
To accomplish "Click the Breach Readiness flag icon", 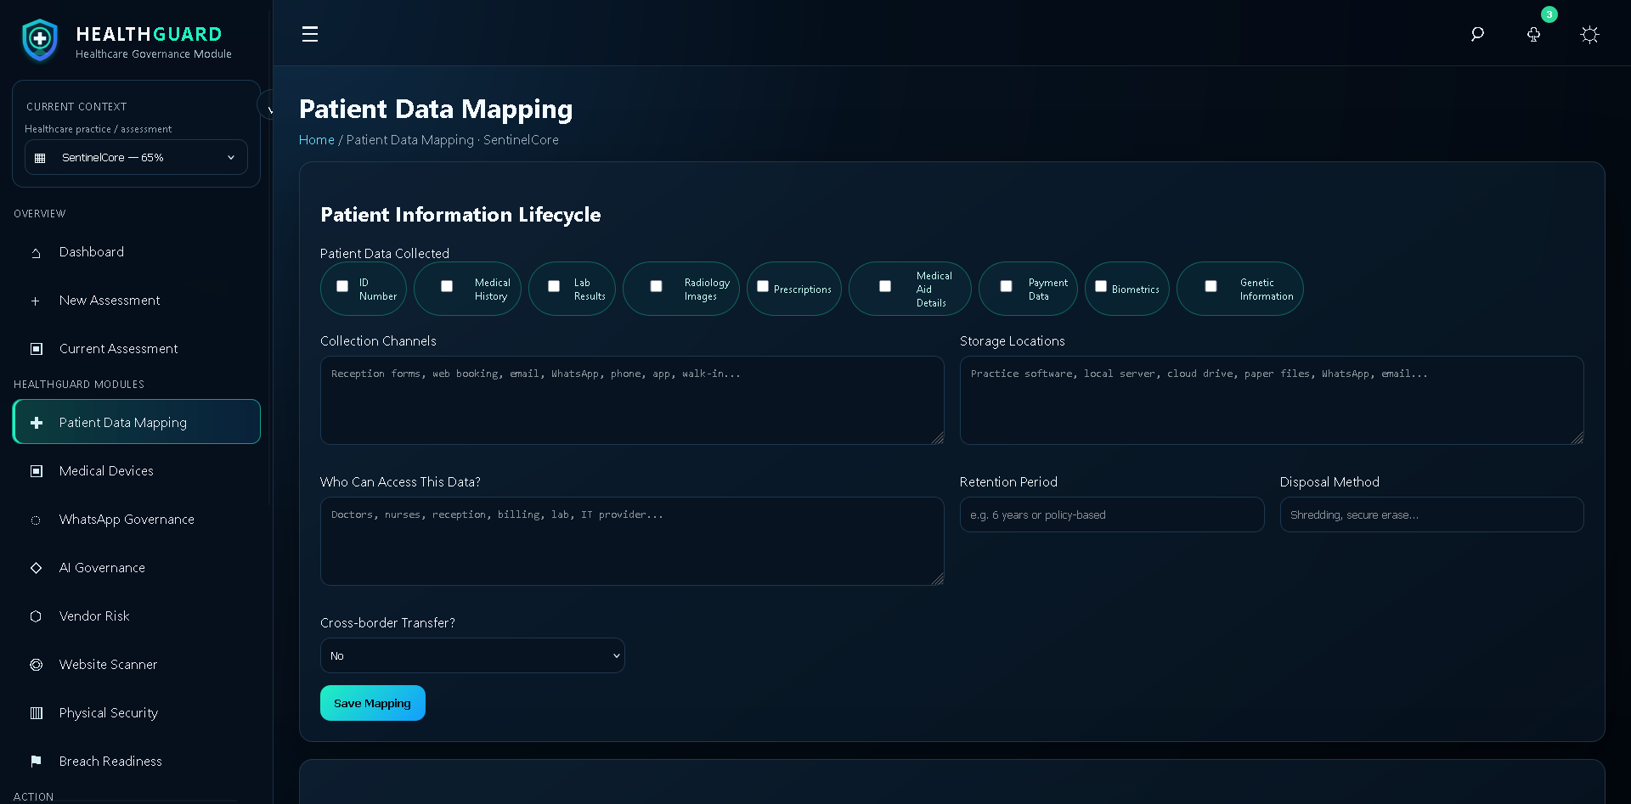I will click(x=36, y=762).
